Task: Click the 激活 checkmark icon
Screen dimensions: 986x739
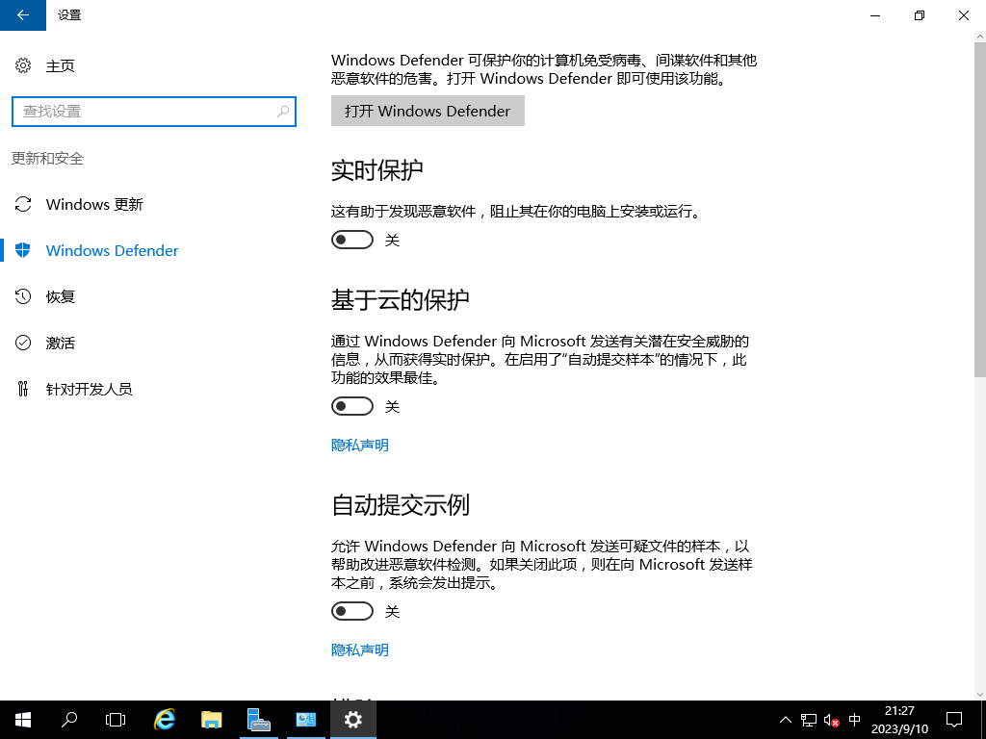Action: point(23,343)
